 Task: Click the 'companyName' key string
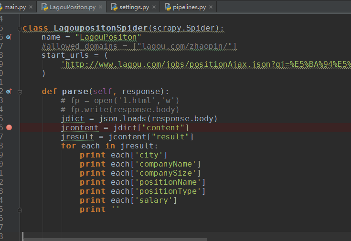[165, 164]
